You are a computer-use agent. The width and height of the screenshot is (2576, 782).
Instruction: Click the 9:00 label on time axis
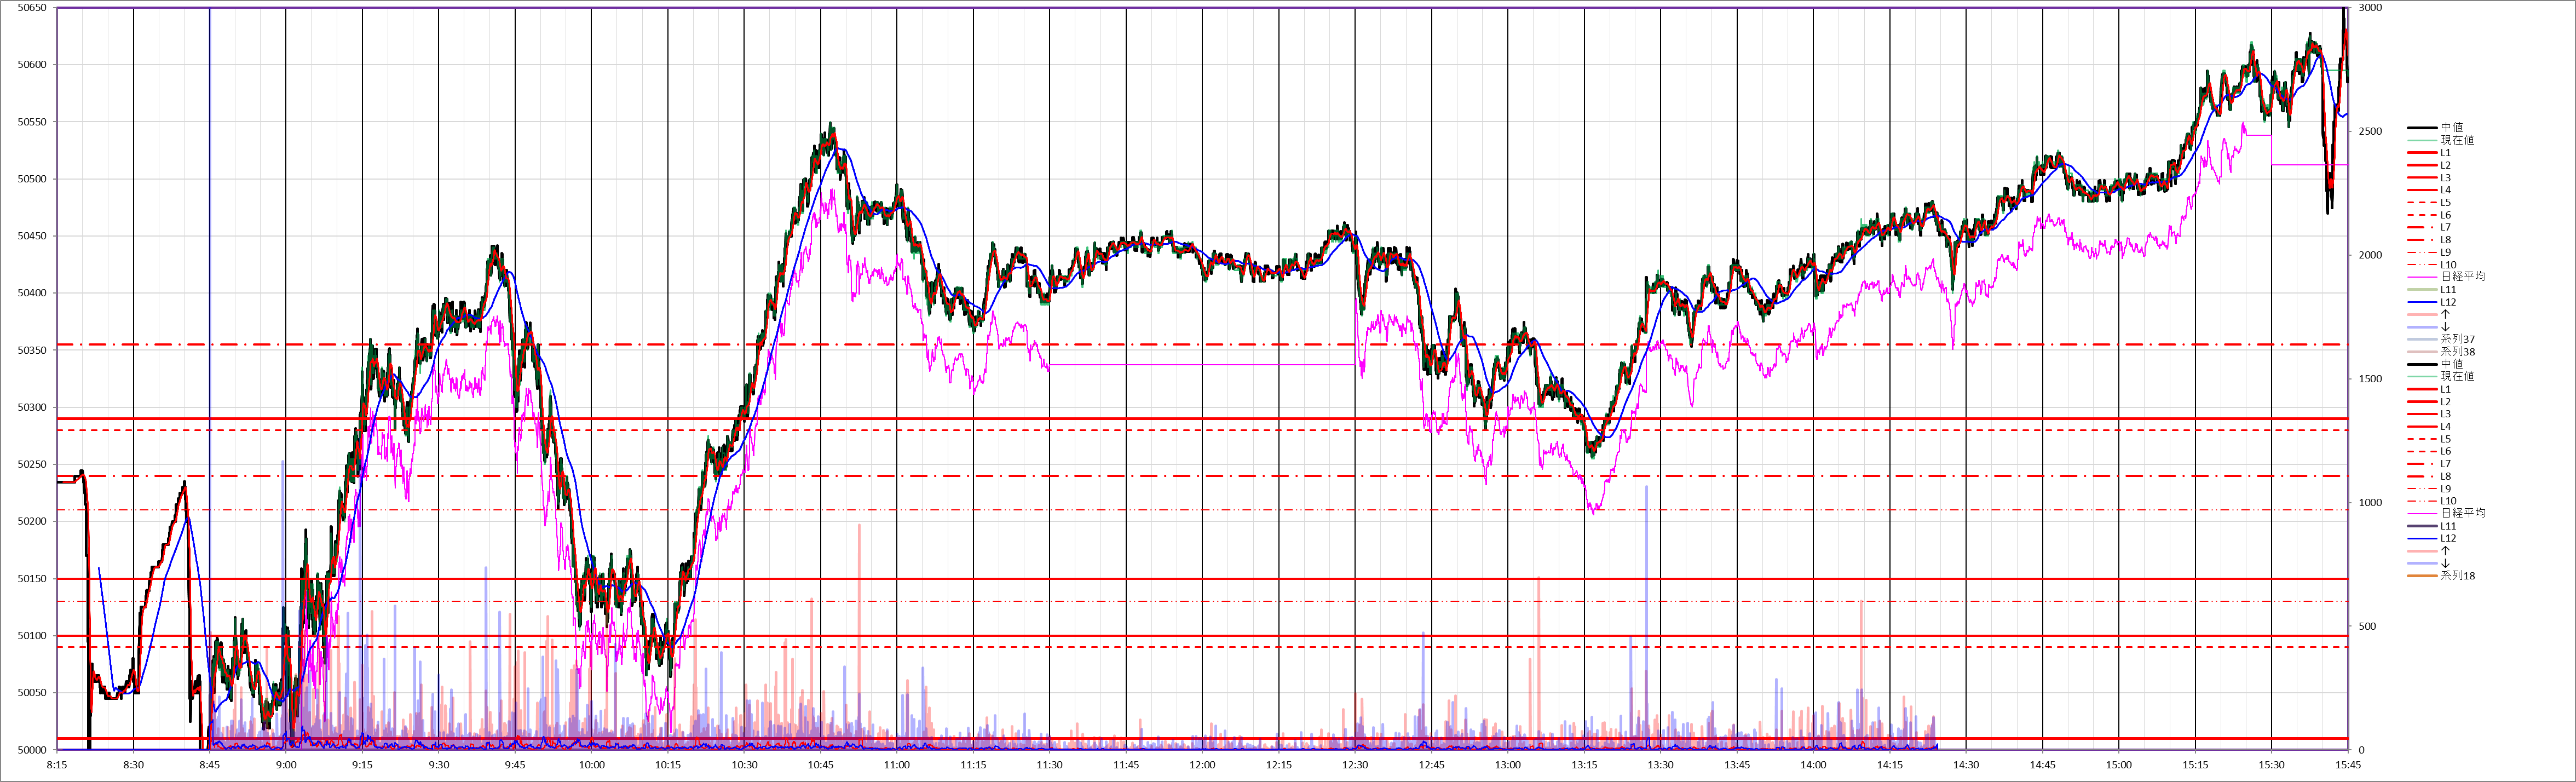click(x=286, y=765)
